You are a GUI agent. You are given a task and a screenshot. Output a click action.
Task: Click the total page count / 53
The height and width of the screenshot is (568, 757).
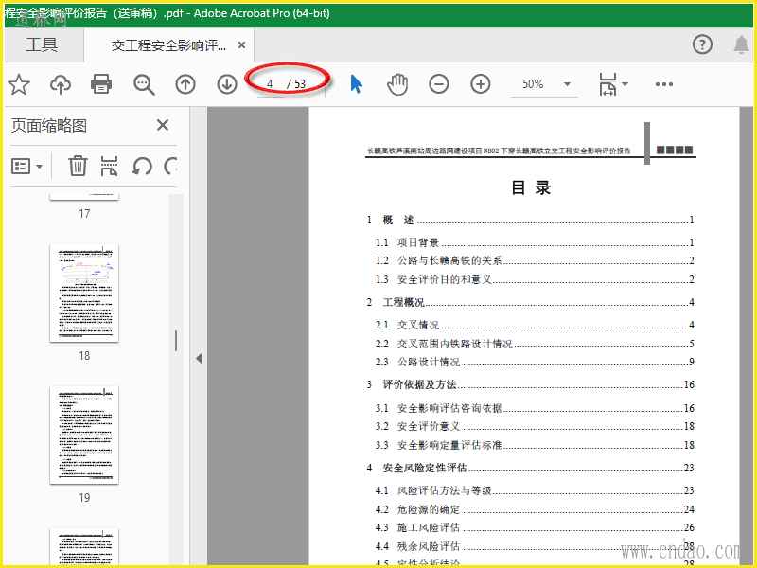(x=296, y=84)
